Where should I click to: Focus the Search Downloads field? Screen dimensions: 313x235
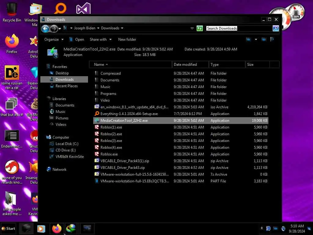tap(239, 28)
